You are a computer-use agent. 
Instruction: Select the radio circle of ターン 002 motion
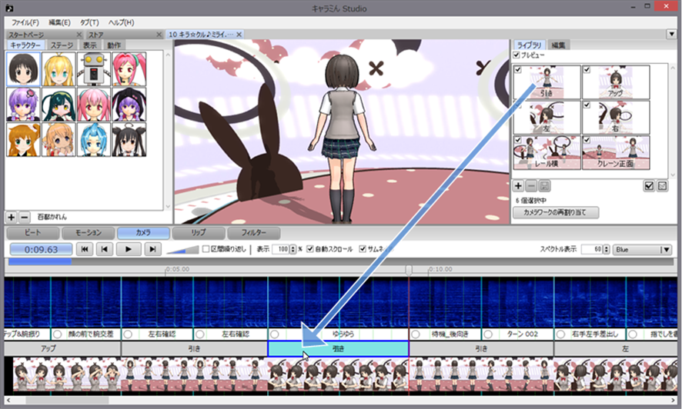point(488,334)
